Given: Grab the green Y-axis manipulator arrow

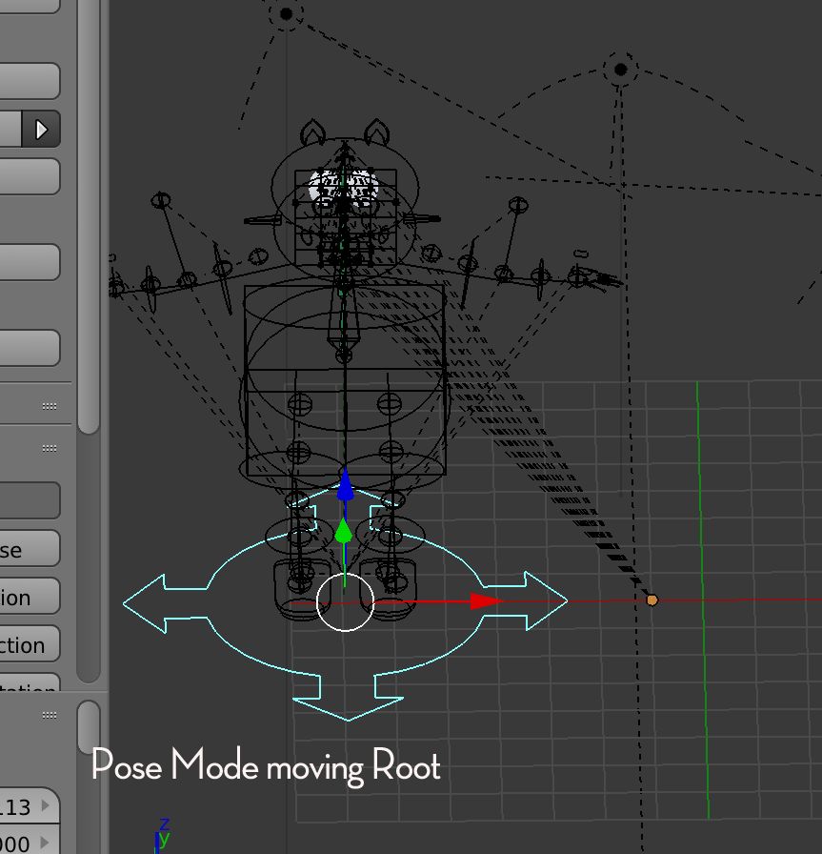Looking at the screenshot, I should tap(344, 531).
